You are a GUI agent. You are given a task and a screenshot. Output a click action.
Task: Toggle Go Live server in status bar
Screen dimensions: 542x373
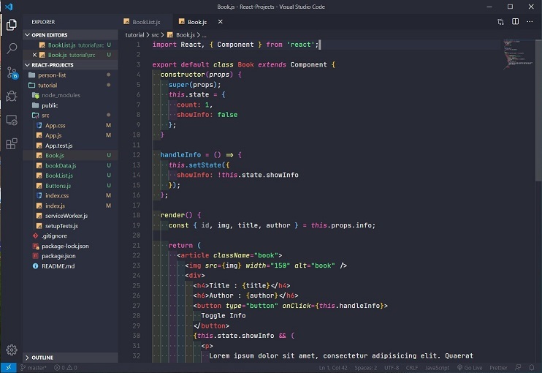[x=472, y=368]
